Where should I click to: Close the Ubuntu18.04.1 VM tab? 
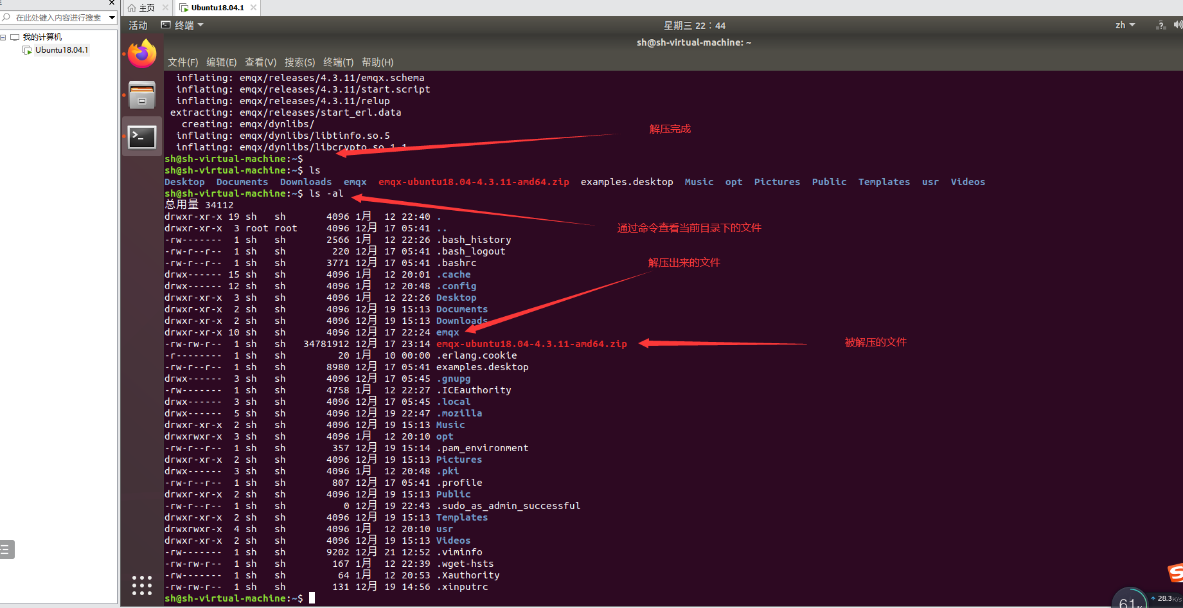click(254, 8)
